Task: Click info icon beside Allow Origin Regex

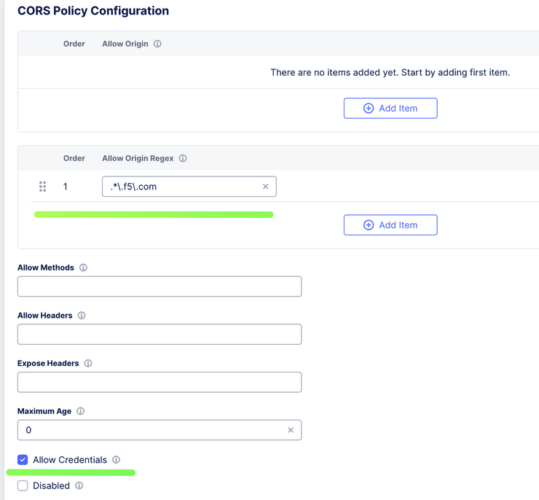Action: (183, 158)
